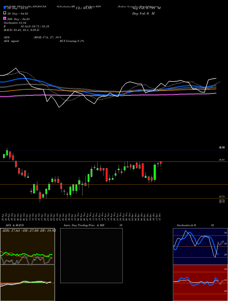Click the blue Stochastics chart panel
Viewport: 228px width, 301px height.
[200, 246]
